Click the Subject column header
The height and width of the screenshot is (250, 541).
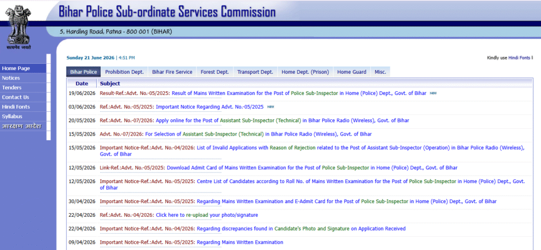[x=110, y=83]
